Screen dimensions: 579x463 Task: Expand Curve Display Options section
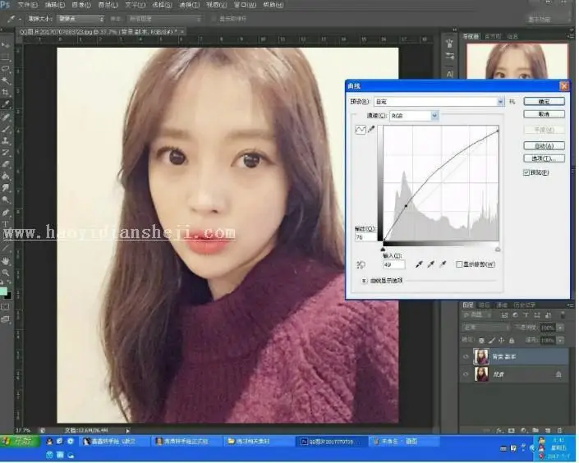[x=364, y=281]
